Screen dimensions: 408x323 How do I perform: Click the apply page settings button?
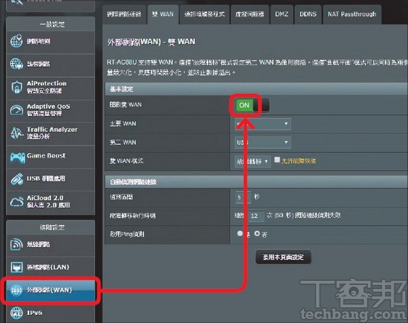pos(283,257)
